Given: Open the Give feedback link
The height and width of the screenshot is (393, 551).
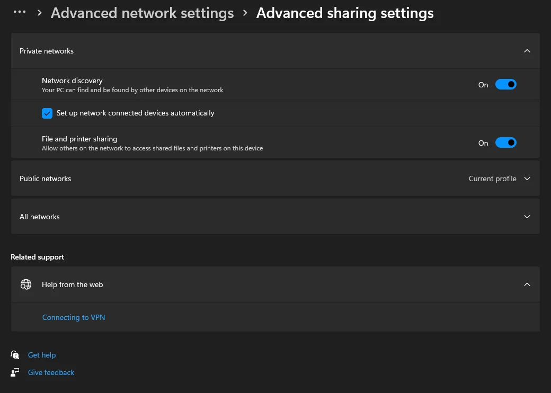Looking at the screenshot, I should pos(51,372).
